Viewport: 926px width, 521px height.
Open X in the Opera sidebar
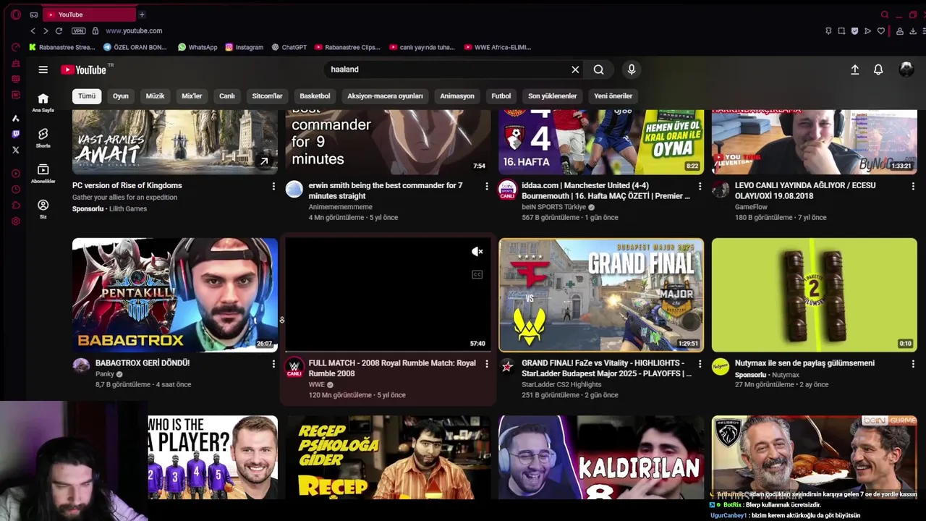[x=16, y=151]
